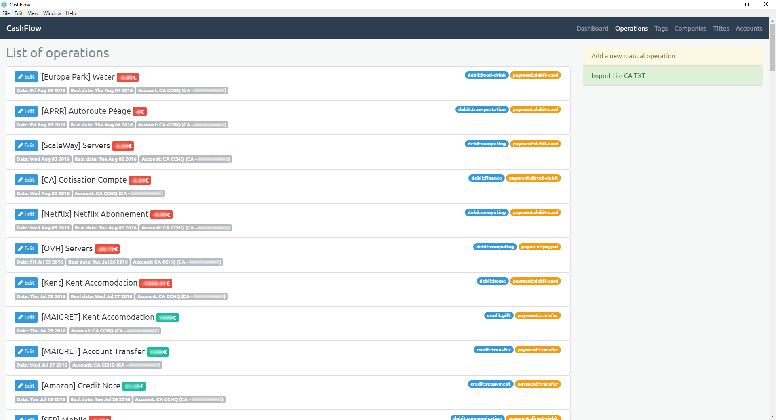Open the Companies page
Image resolution: width=776 pixels, height=420 pixels.
tap(690, 28)
